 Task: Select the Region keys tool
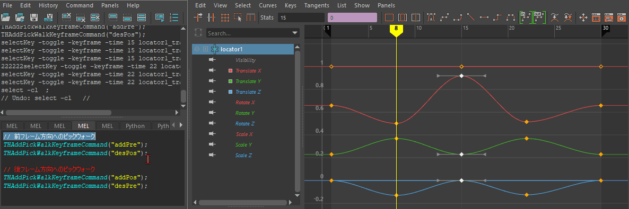pos(238,17)
